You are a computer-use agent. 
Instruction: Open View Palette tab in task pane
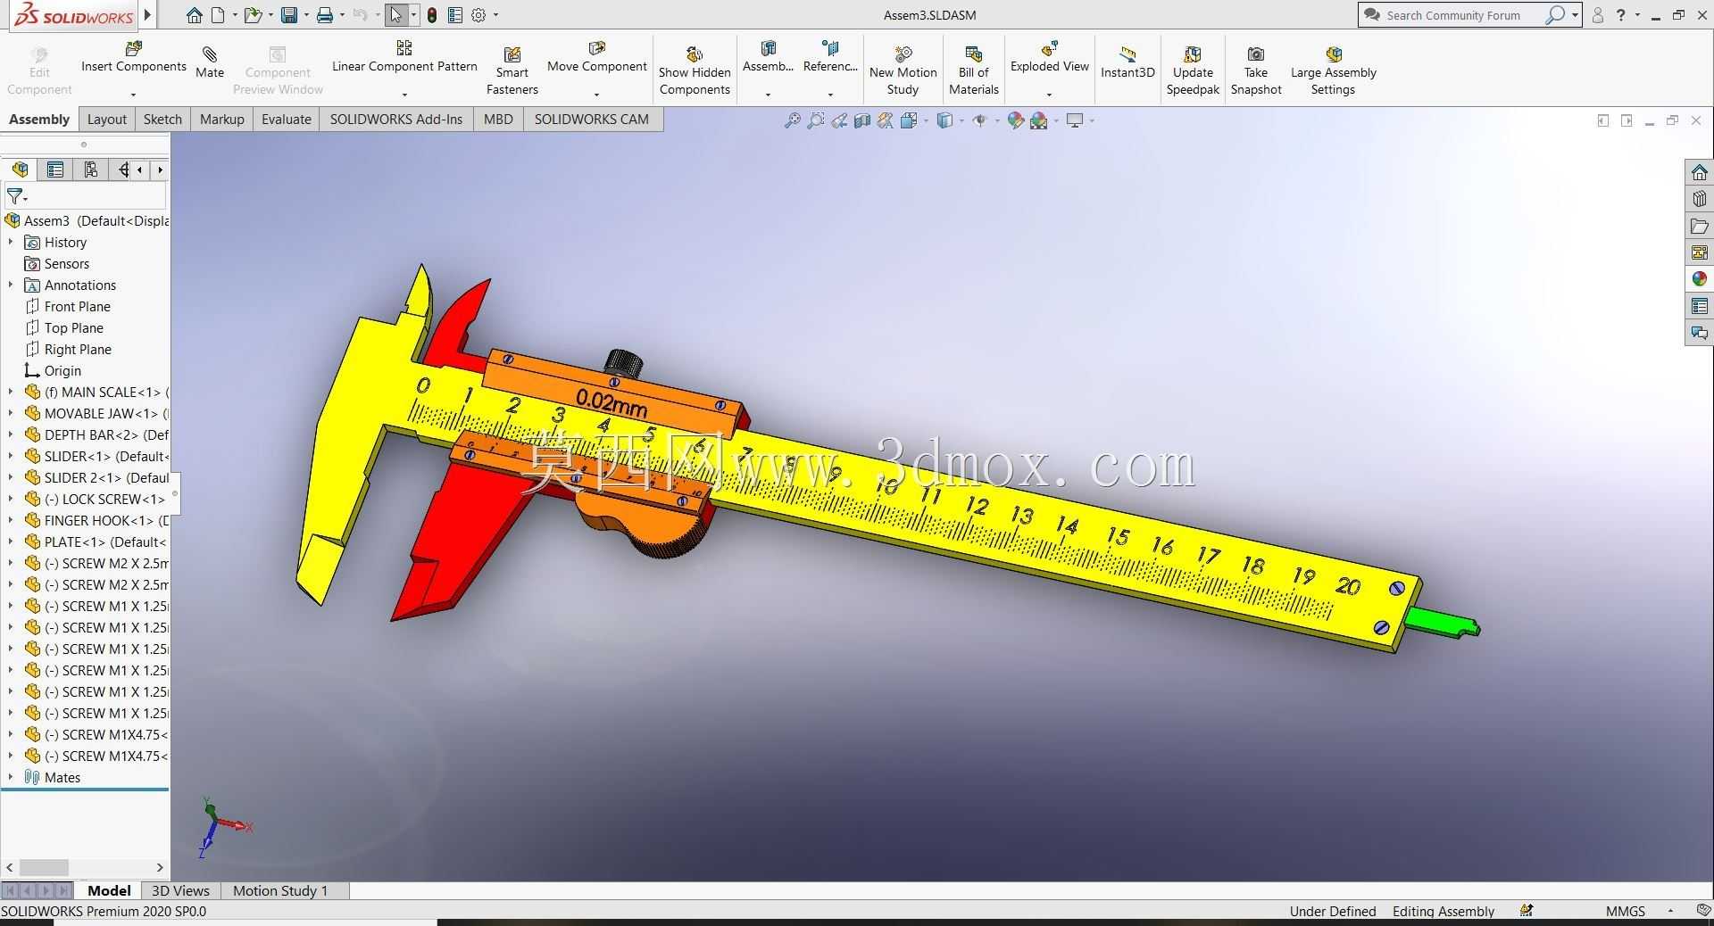pos(1699,252)
